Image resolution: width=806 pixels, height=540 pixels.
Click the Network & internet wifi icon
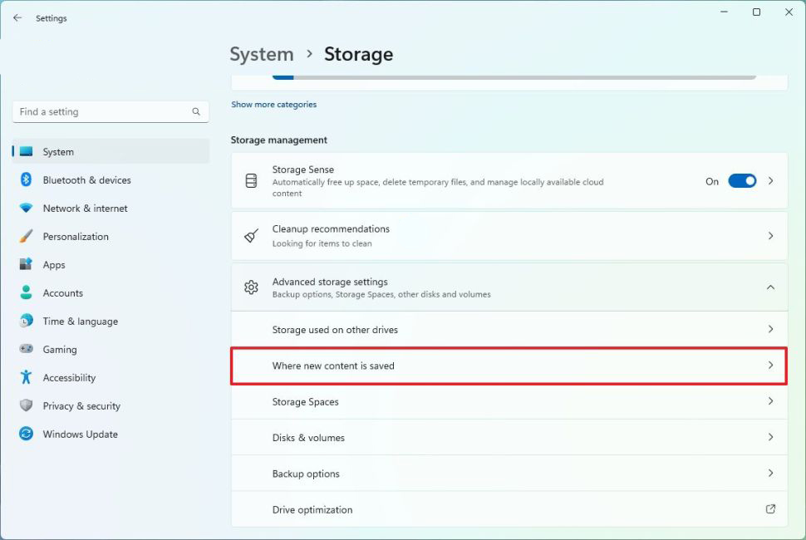click(26, 209)
